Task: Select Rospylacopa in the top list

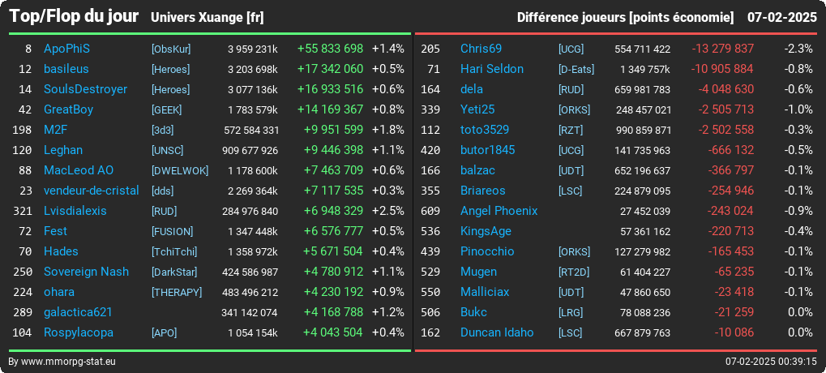Action: pyautogui.click(x=79, y=333)
